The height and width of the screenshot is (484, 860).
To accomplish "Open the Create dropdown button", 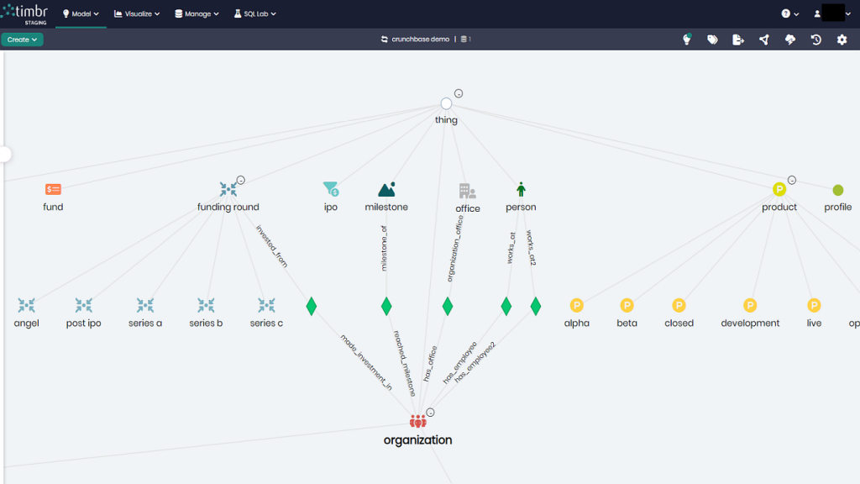I will click(x=22, y=39).
